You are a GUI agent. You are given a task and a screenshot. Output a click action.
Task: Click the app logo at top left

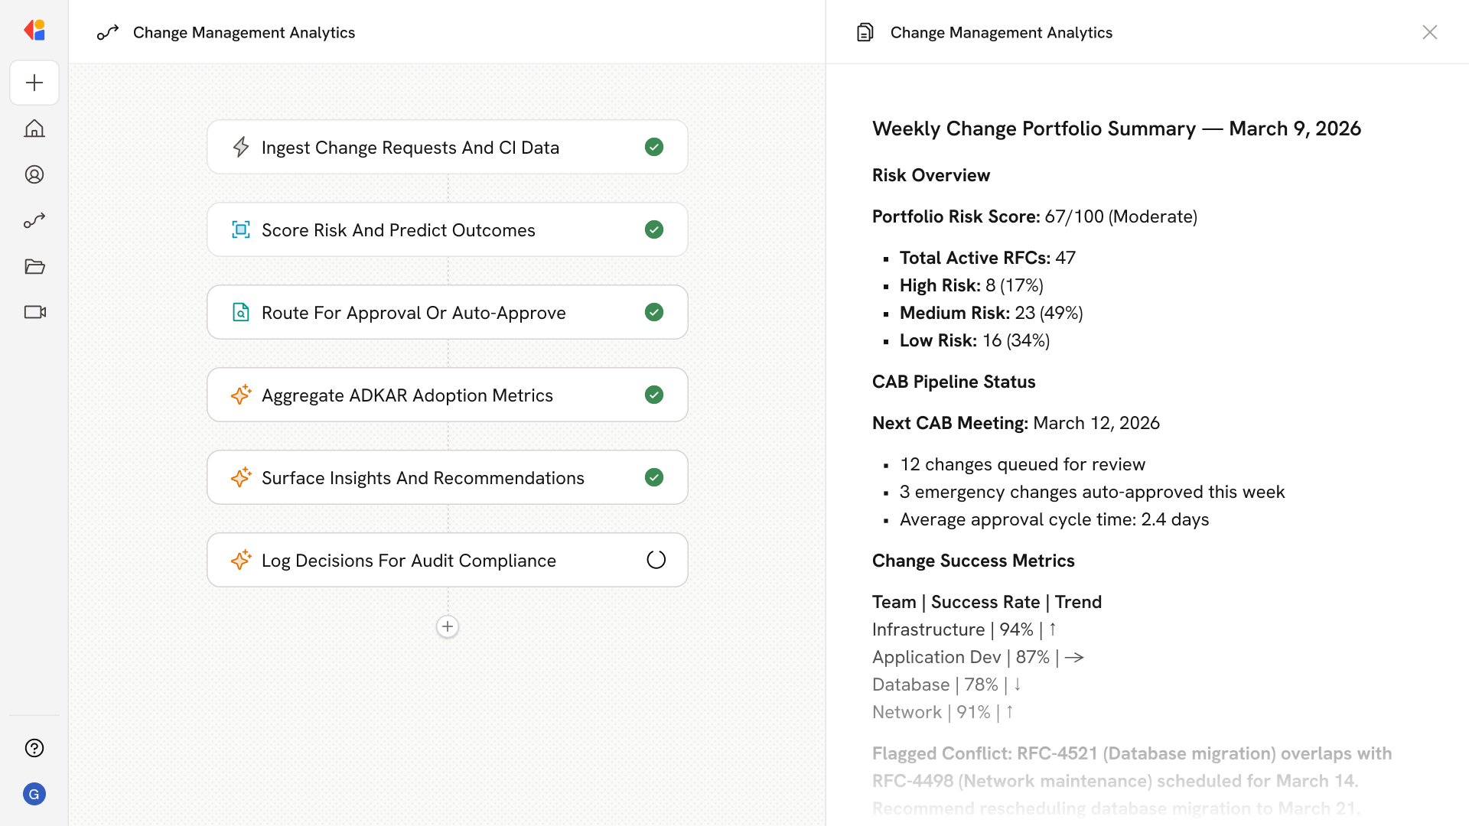click(x=34, y=31)
